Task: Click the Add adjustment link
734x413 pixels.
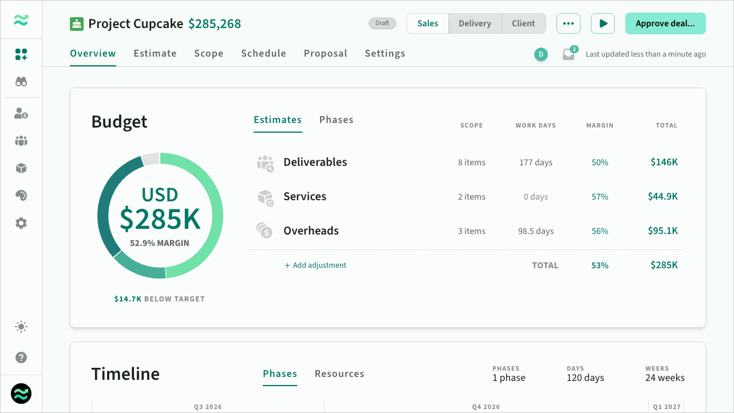Action: (x=315, y=265)
